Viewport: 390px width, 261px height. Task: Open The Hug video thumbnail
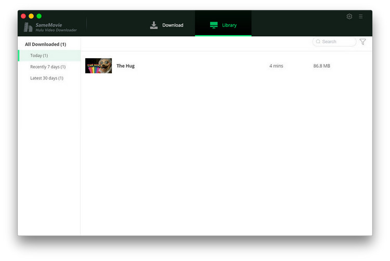click(x=98, y=66)
